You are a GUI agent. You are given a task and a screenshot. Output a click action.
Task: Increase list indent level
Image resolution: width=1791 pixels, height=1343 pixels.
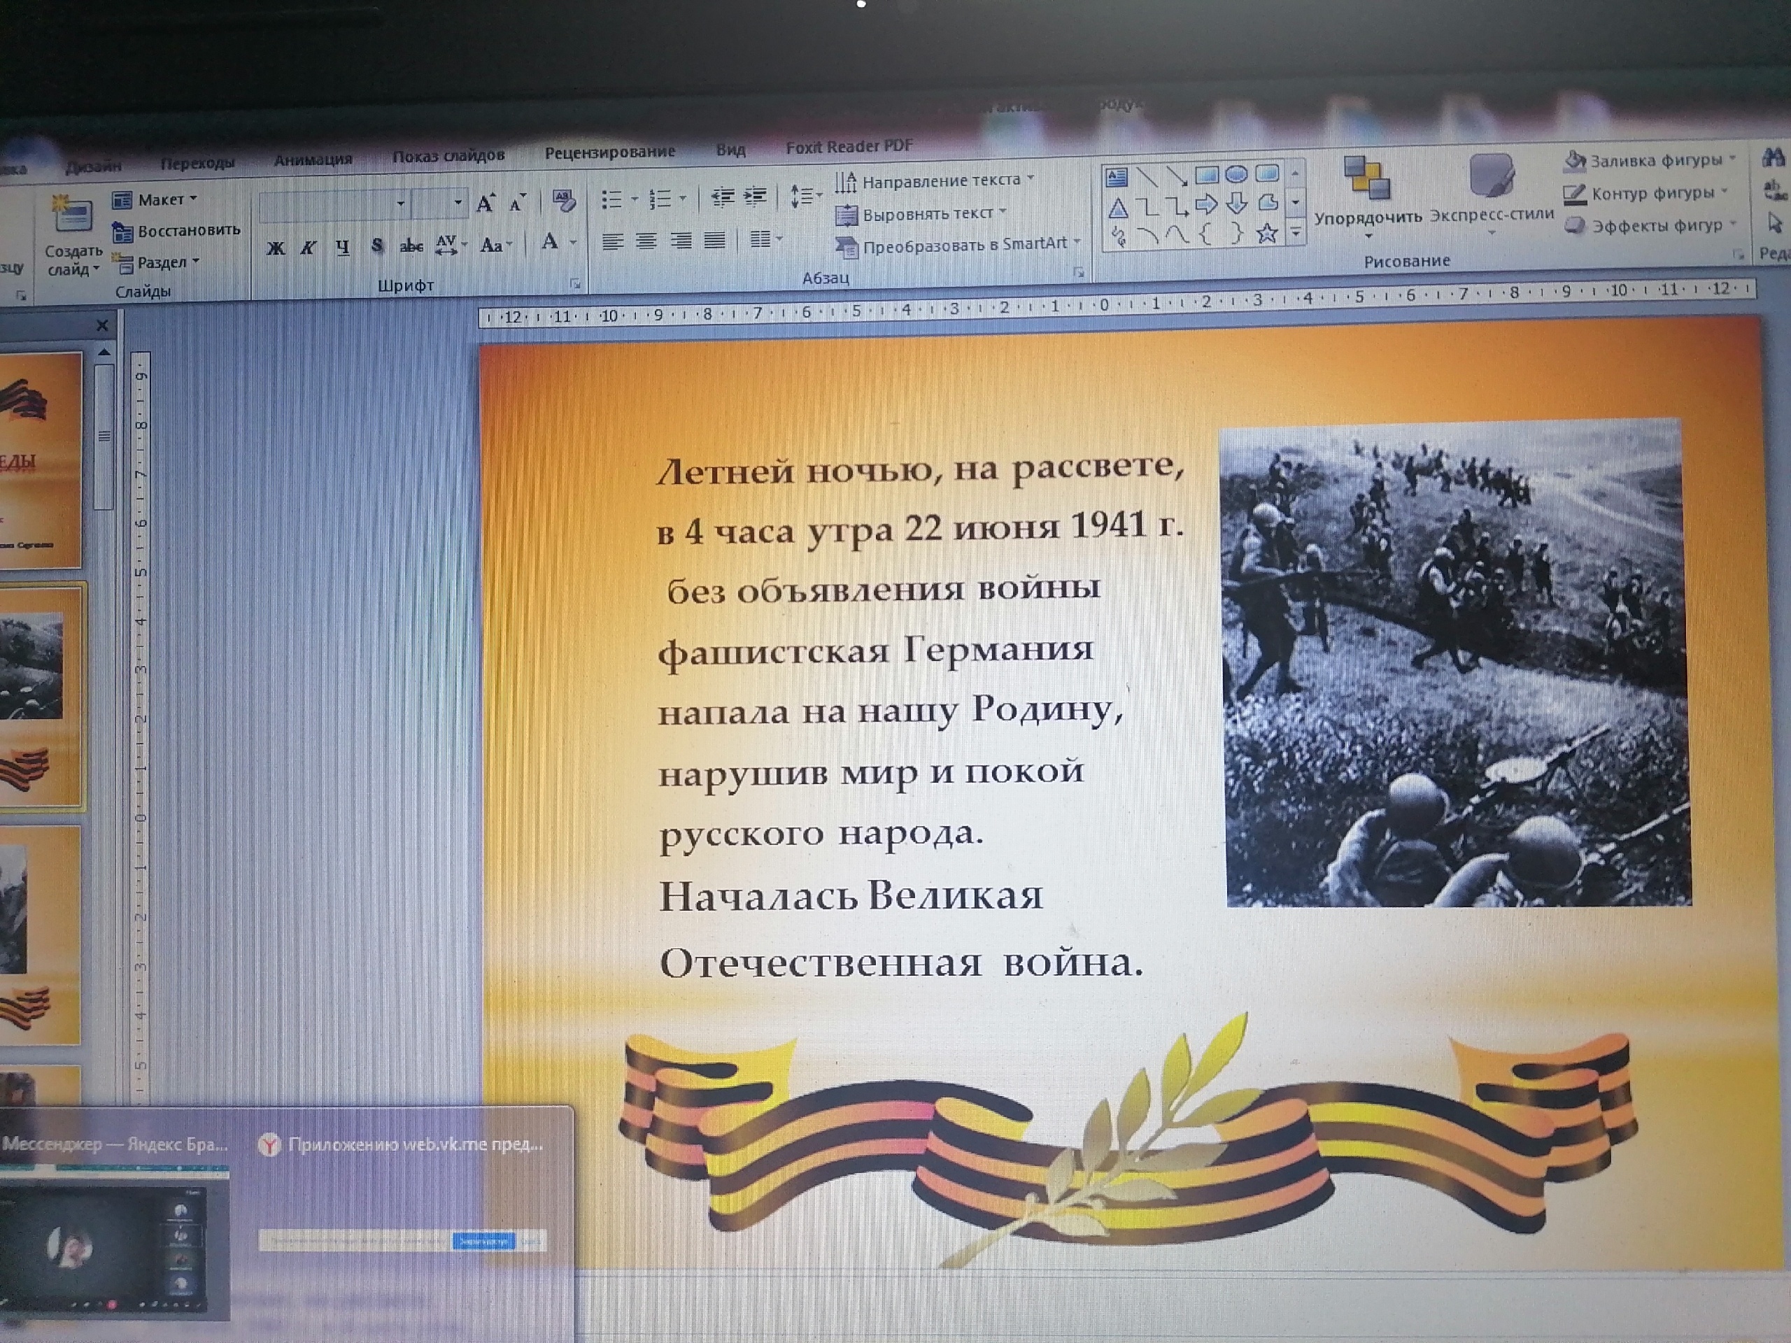click(756, 196)
